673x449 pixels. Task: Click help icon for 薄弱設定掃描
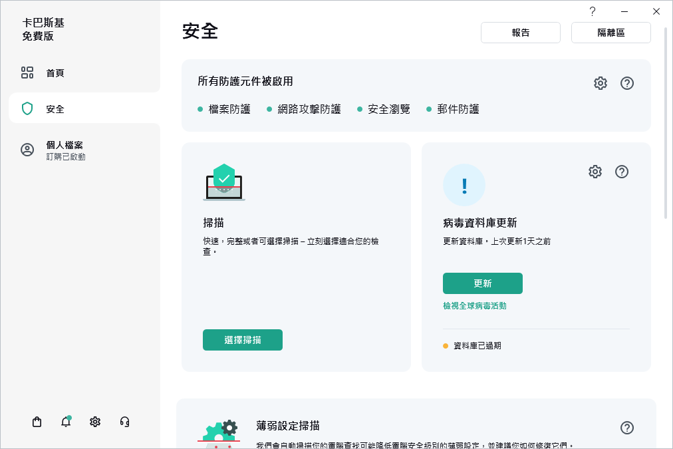pyautogui.click(x=627, y=428)
